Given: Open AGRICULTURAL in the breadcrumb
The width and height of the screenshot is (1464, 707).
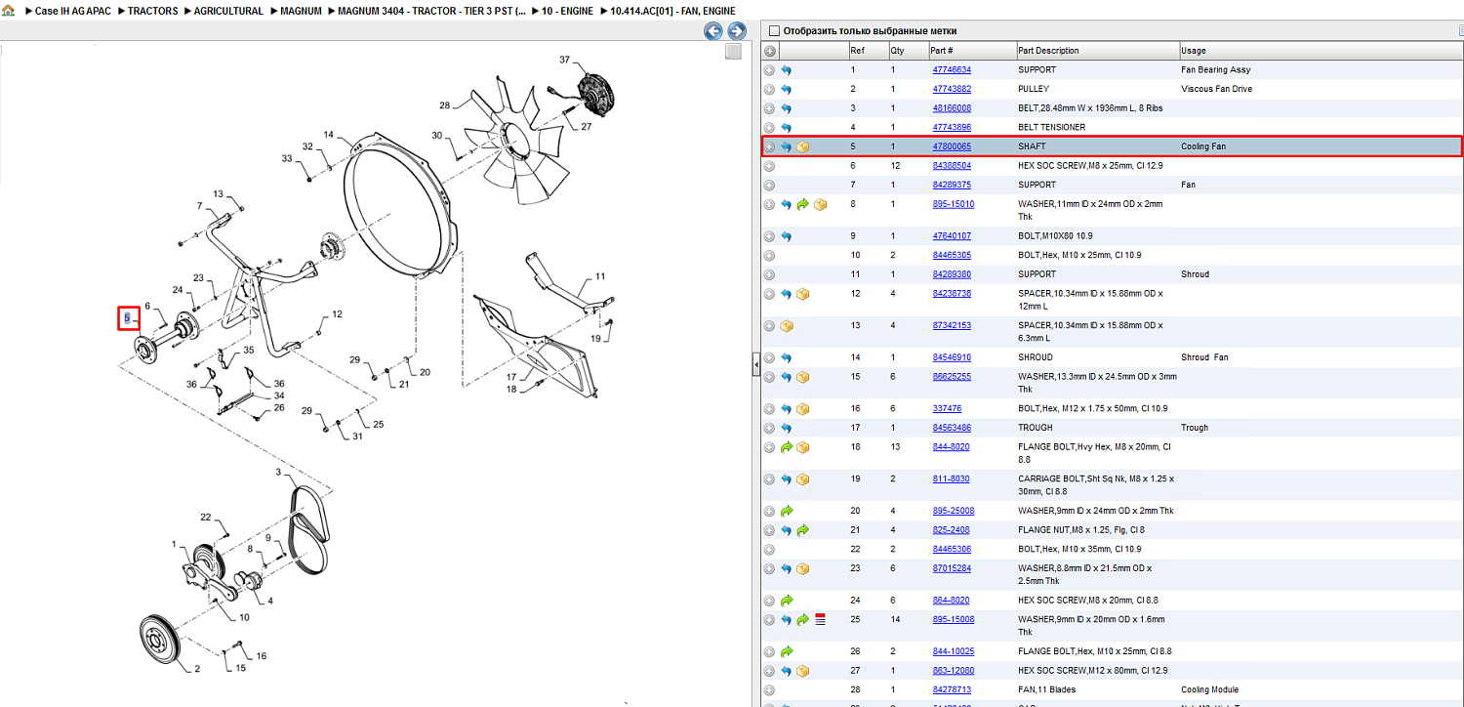Looking at the screenshot, I should click(x=228, y=11).
